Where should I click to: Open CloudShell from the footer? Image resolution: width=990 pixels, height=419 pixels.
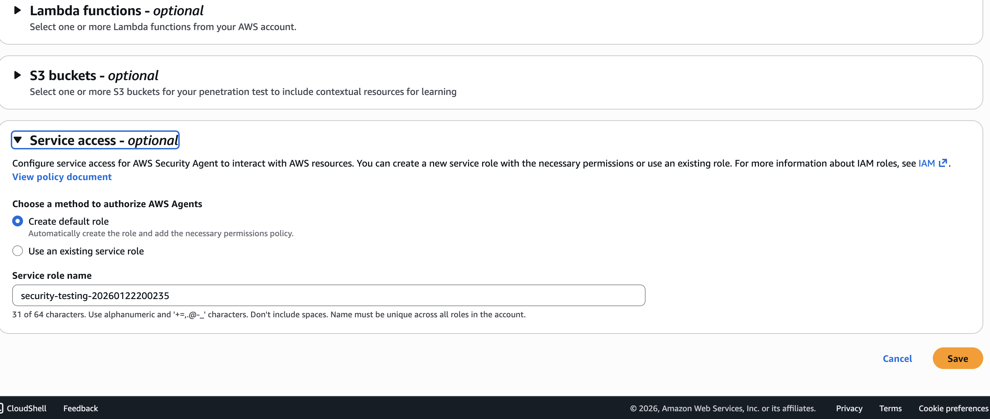click(26, 408)
